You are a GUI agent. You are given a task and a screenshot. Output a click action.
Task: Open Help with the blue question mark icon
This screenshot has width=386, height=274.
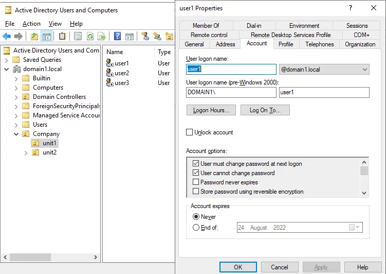[117, 36]
